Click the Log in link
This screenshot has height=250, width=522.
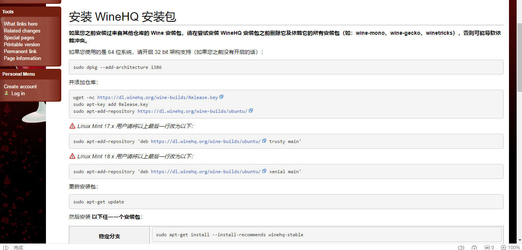[x=18, y=93]
